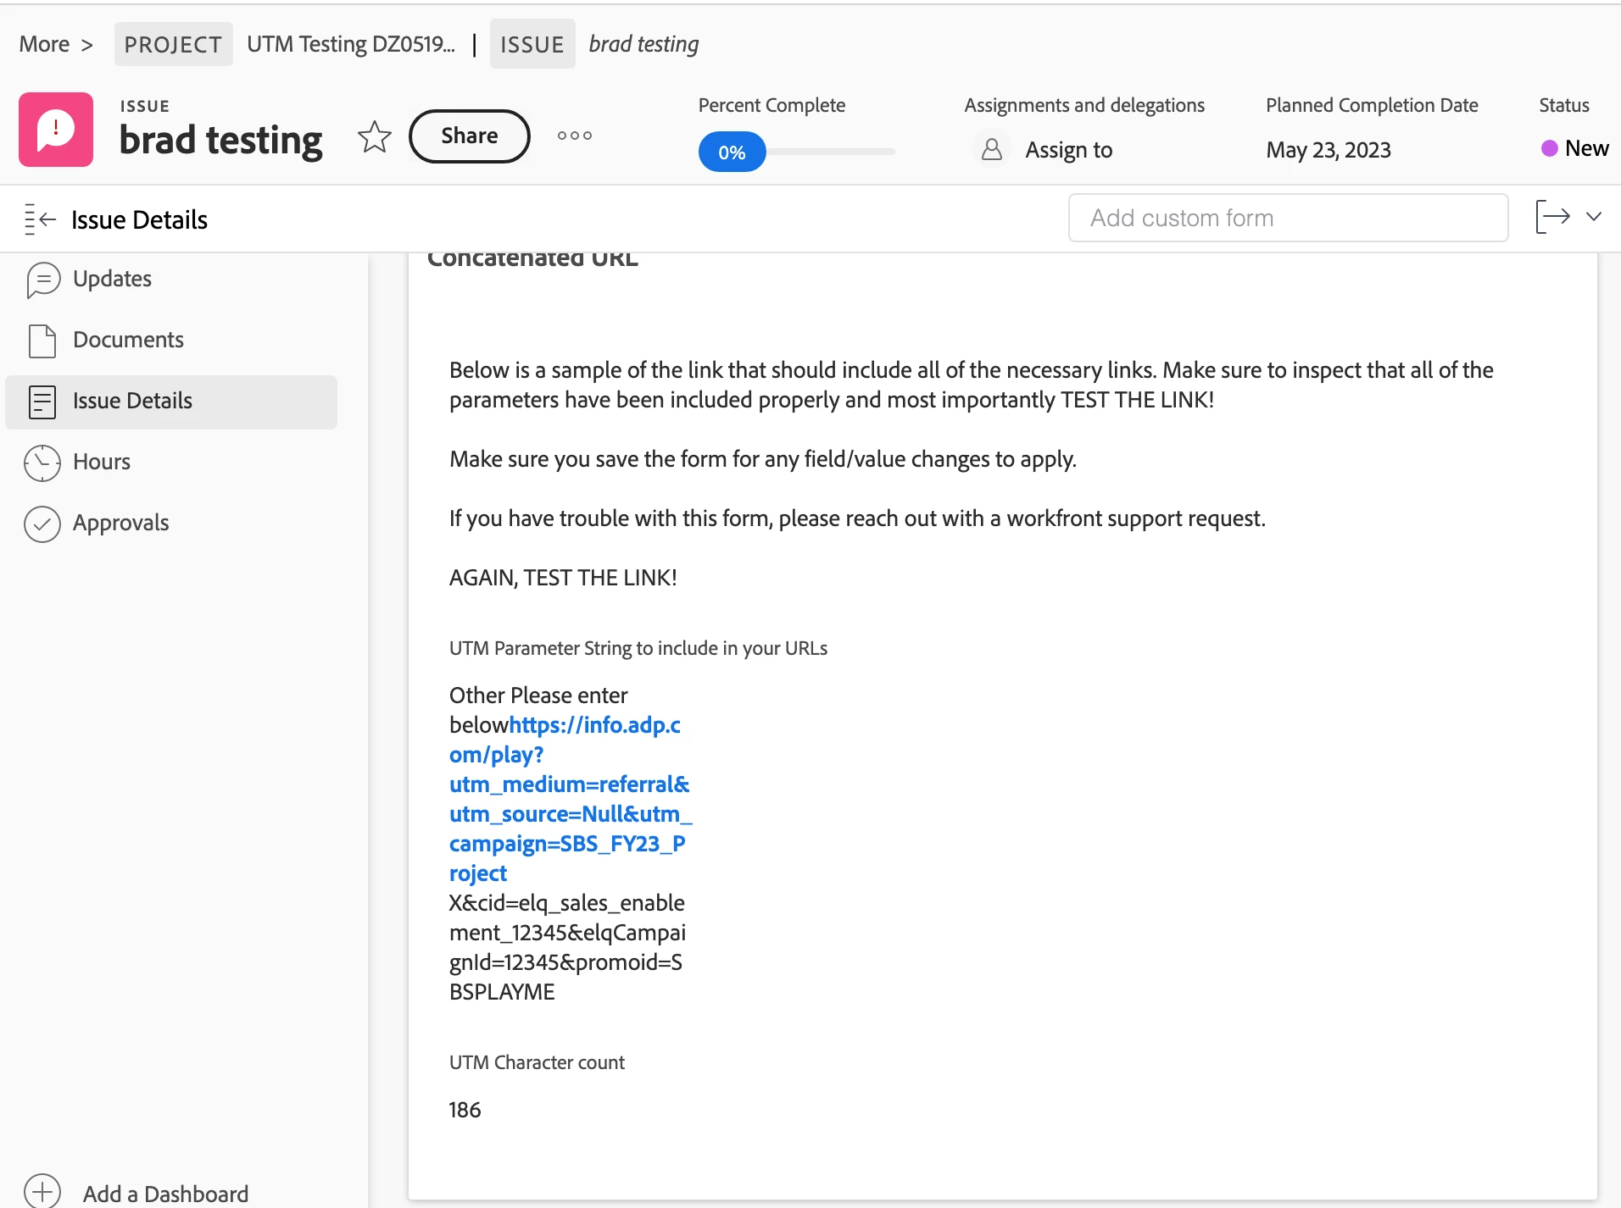Image resolution: width=1621 pixels, height=1208 pixels.
Task: Click the Assign to person icon
Action: 991,150
